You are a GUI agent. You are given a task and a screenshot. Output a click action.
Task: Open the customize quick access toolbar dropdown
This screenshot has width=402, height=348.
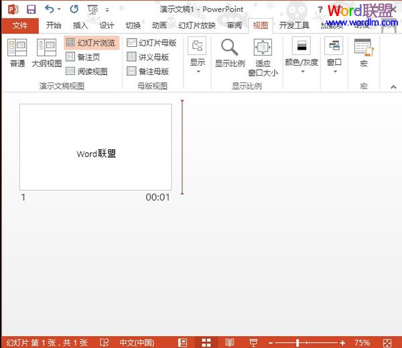[107, 10]
